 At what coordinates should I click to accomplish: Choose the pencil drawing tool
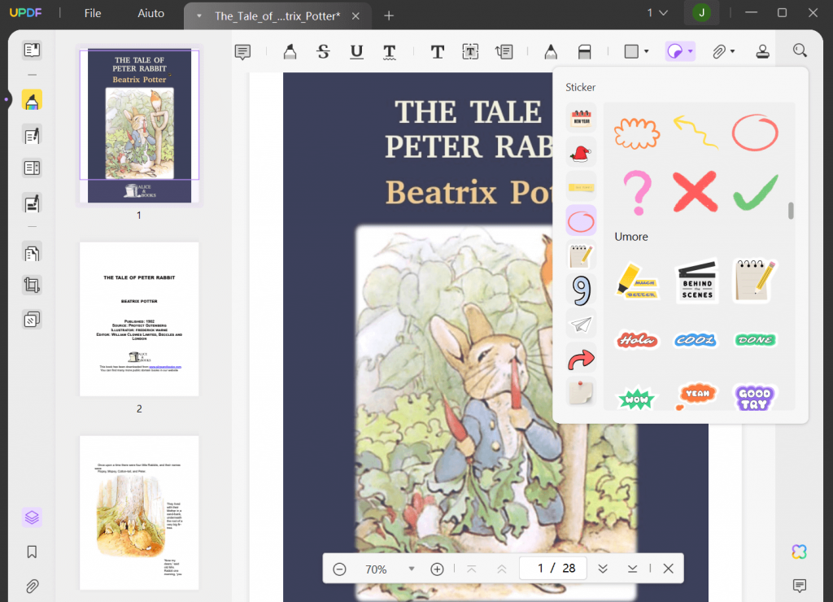pyautogui.click(x=551, y=51)
